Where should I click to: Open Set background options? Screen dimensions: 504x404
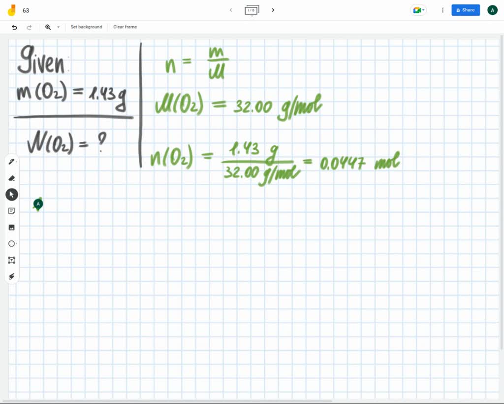86,27
